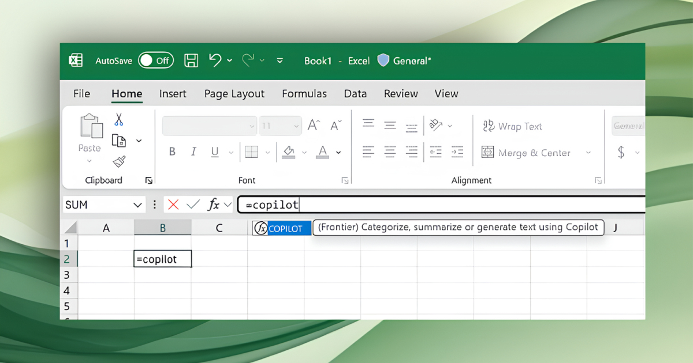
Task: Click the Increase Font Size icon
Action: 314,126
